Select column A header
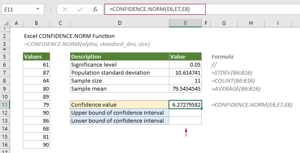This screenshot has height=153, width=300. tap(16, 23)
